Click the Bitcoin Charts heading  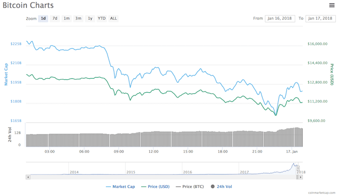coord(28,5)
